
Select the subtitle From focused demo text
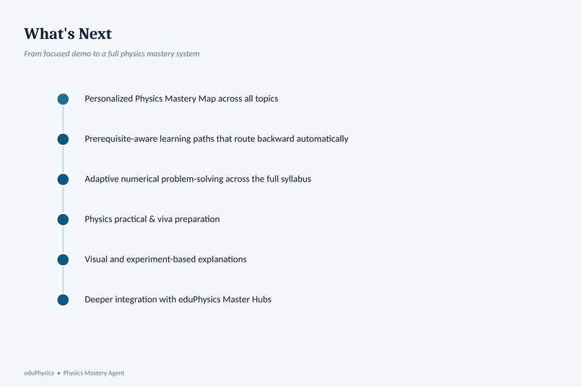[112, 54]
